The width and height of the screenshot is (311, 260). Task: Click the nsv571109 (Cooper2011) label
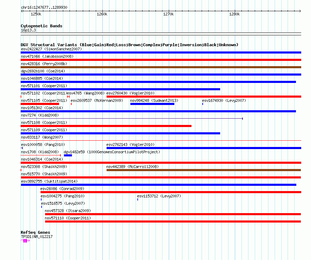click(44, 130)
